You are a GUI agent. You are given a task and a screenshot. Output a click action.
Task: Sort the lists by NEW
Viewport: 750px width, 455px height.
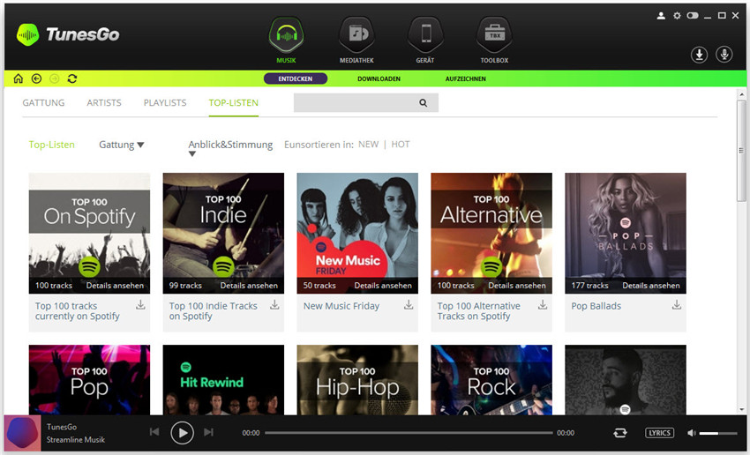pyautogui.click(x=368, y=145)
